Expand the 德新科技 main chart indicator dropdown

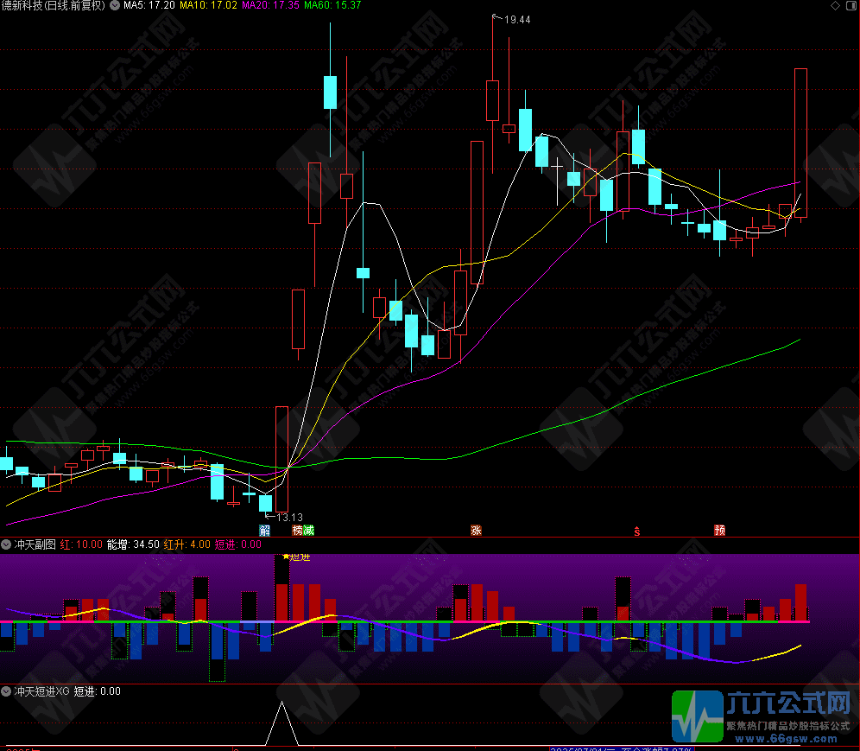[x=115, y=5]
